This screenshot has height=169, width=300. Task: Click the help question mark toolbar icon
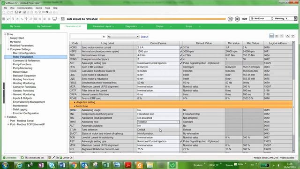click(x=26, y=19)
